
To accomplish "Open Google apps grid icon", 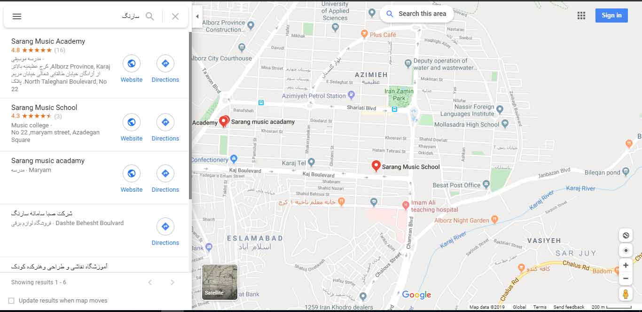I will [581, 16].
